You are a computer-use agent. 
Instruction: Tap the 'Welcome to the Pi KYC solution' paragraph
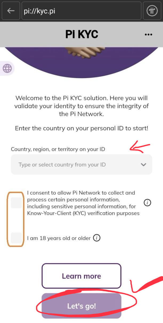pyautogui.click(x=81, y=106)
